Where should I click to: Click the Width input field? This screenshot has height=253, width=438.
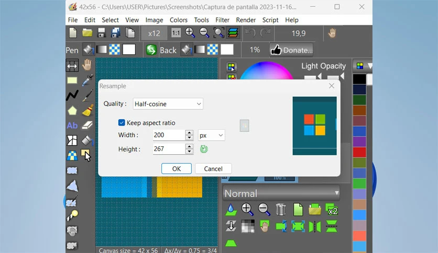pyautogui.click(x=169, y=135)
